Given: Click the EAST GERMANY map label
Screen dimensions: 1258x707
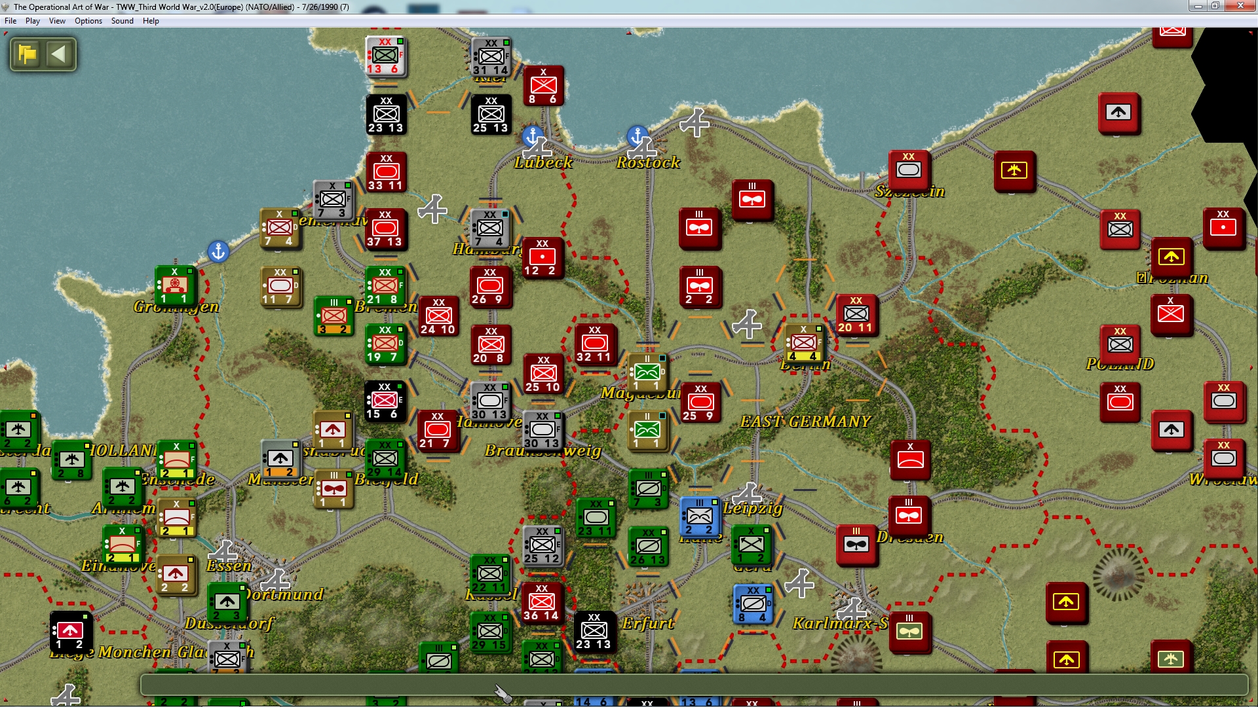Looking at the screenshot, I should coord(805,422).
